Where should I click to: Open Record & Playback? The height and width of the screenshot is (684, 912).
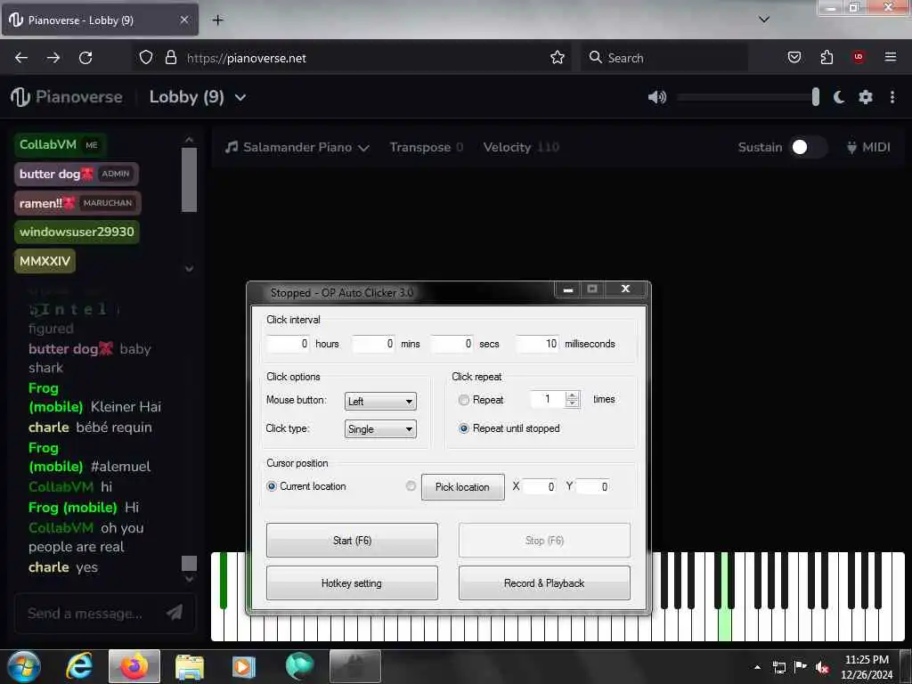pyautogui.click(x=544, y=582)
